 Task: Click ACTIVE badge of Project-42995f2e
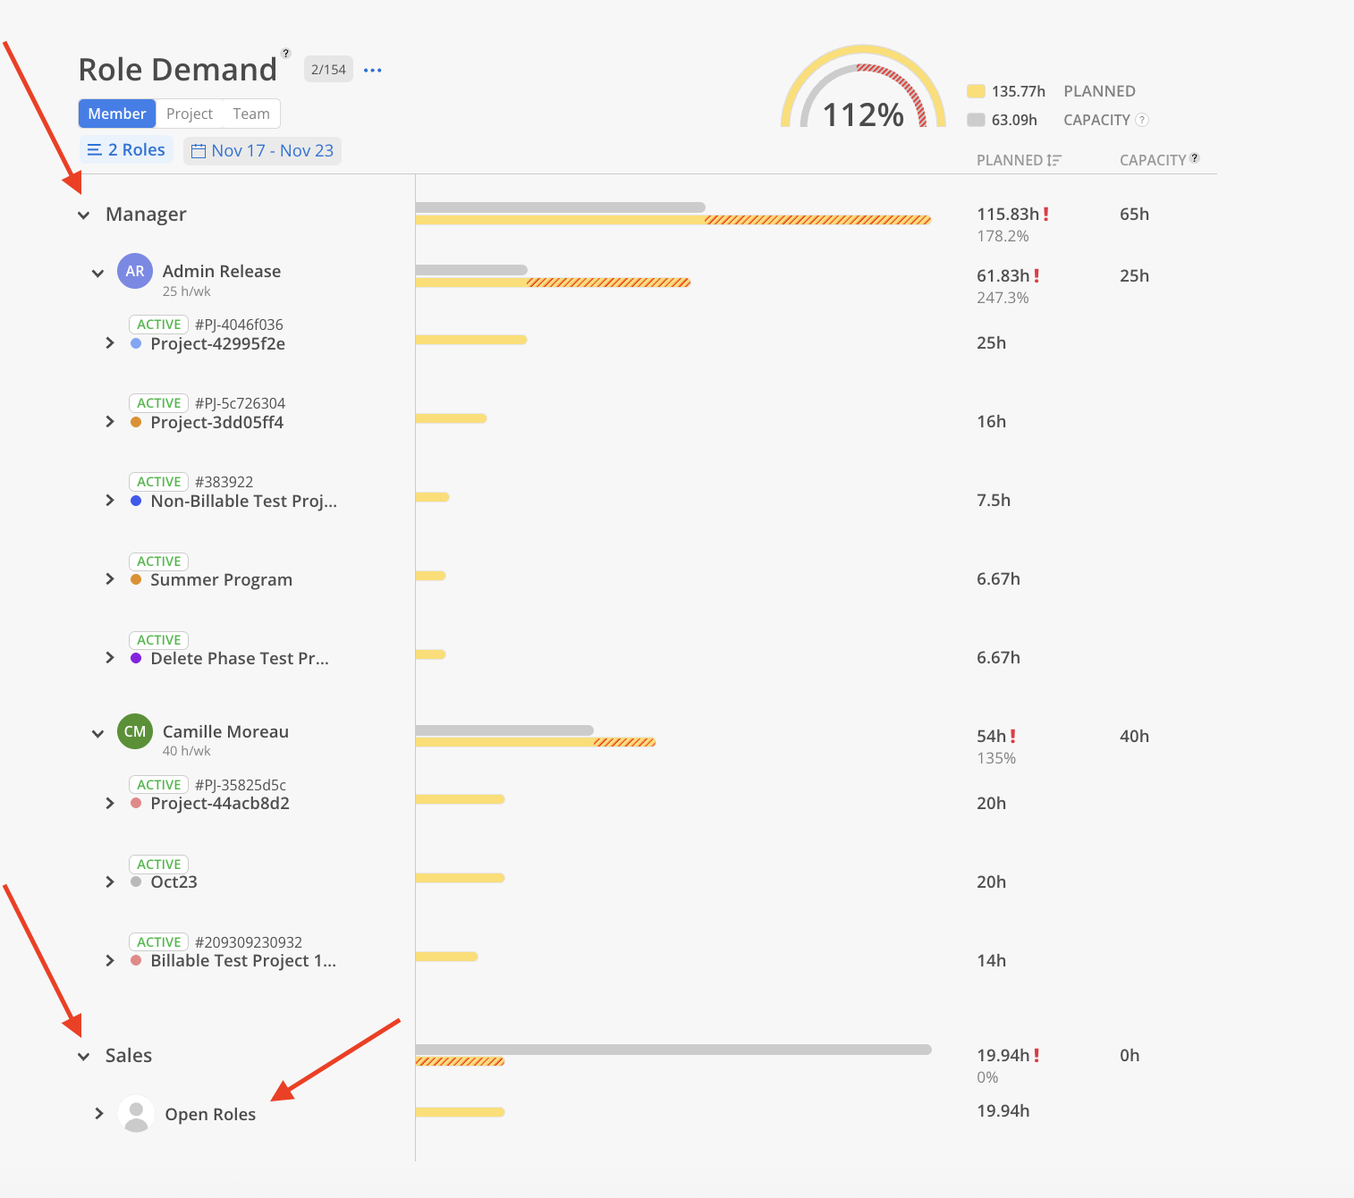(159, 325)
